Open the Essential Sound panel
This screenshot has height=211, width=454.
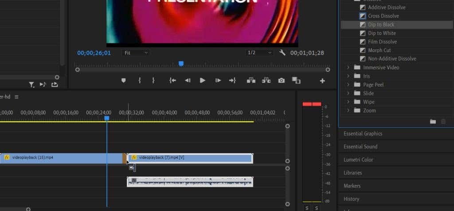(360, 147)
